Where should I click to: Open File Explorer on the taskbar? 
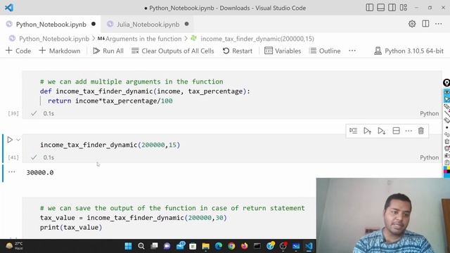pos(206,246)
